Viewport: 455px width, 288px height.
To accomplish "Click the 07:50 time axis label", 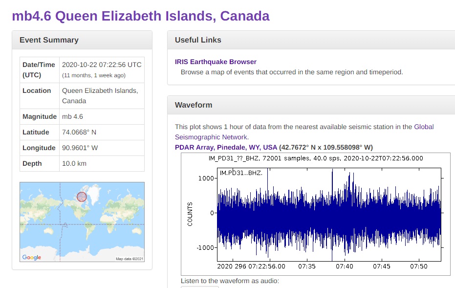I will click(419, 266).
